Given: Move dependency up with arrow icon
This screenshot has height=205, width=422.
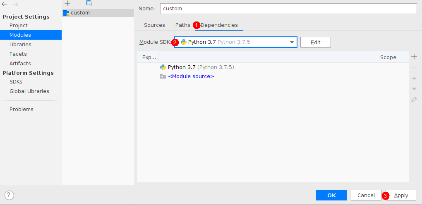Looking at the screenshot, I should click(414, 78).
